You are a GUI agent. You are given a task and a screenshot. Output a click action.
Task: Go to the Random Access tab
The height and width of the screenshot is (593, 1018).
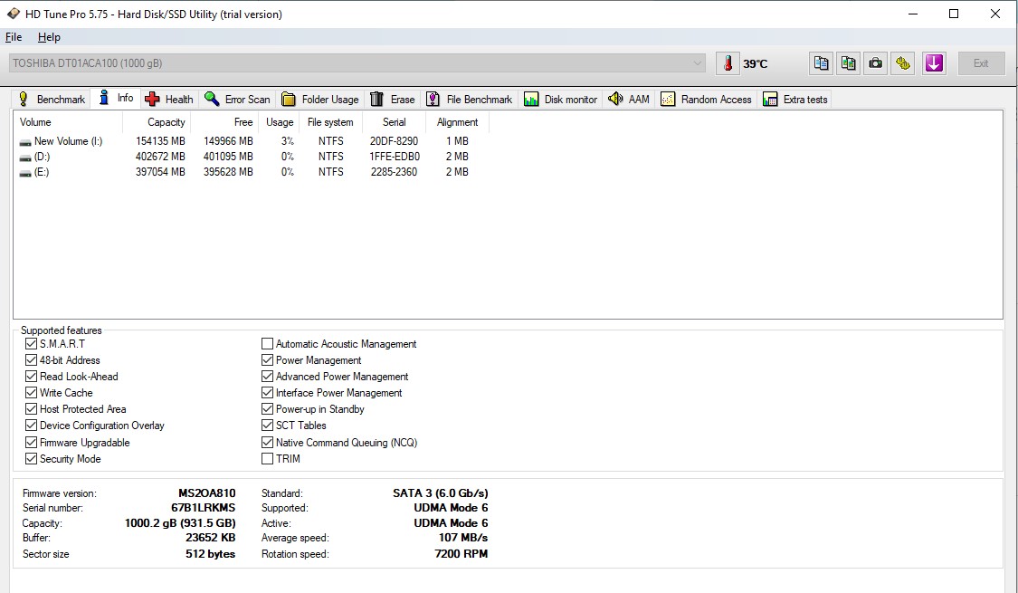[706, 100]
